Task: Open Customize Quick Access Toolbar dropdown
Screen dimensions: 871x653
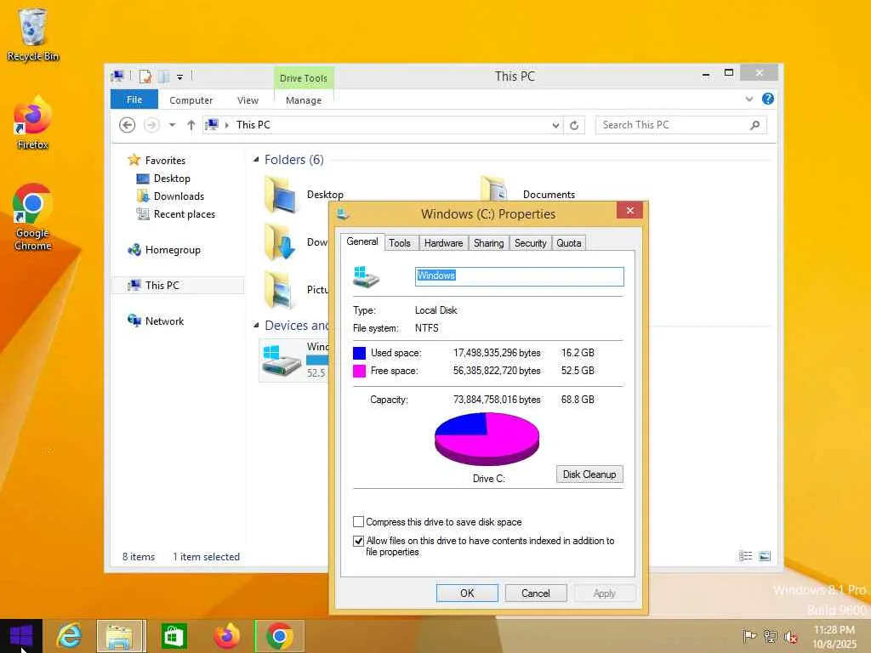Action: click(180, 77)
